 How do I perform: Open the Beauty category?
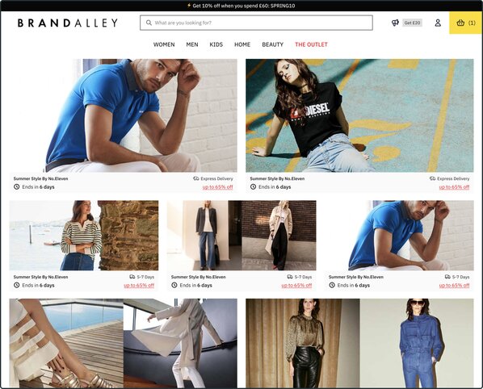[273, 44]
